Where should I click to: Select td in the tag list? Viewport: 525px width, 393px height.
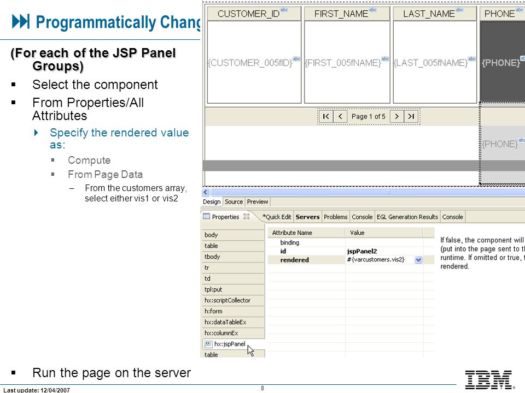coord(234,278)
